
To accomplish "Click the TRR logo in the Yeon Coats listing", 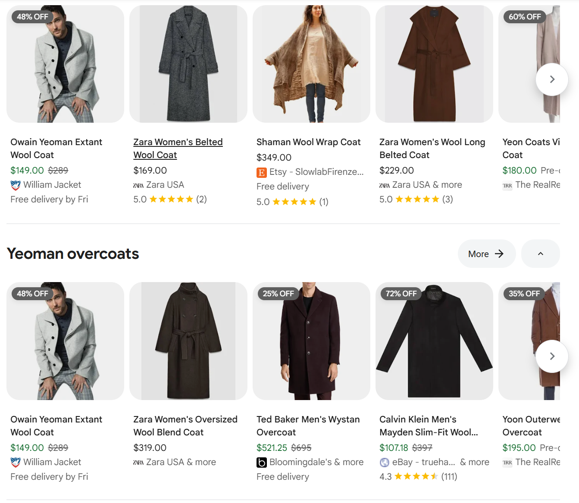I will click(507, 185).
